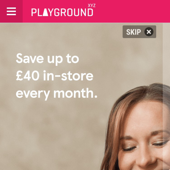Click the word 'month.' in the ad headline

[x=75, y=93]
